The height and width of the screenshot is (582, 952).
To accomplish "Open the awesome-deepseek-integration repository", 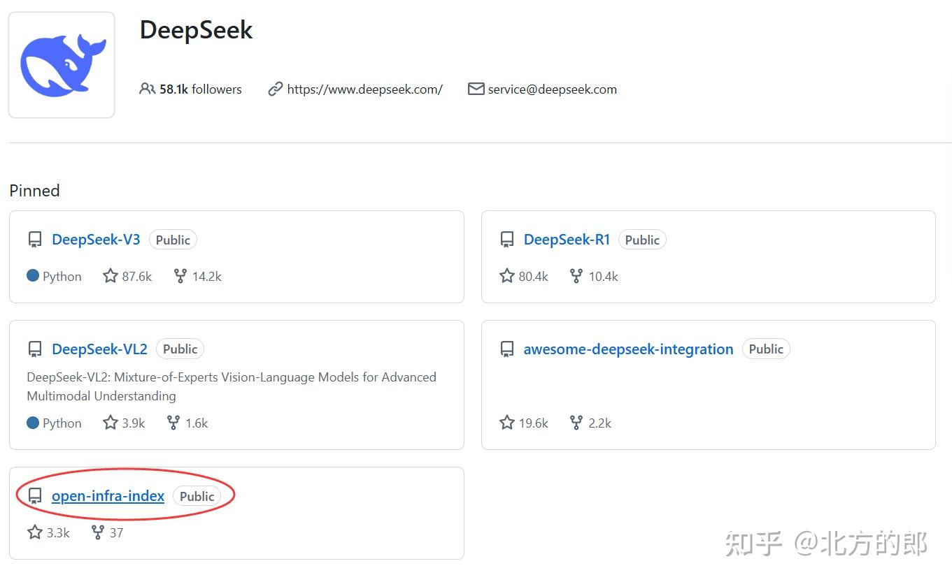I will [x=627, y=349].
